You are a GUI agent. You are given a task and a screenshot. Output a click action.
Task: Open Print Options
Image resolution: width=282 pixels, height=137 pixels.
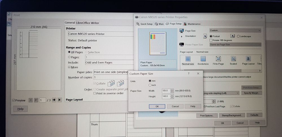pyautogui.click(x=207, y=116)
